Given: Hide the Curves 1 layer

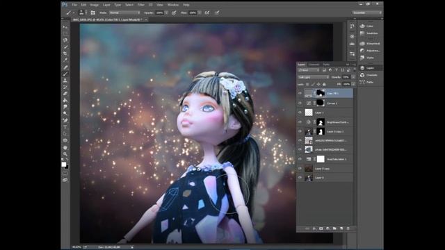Looking at the screenshot, I should pyautogui.click(x=300, y=103).
